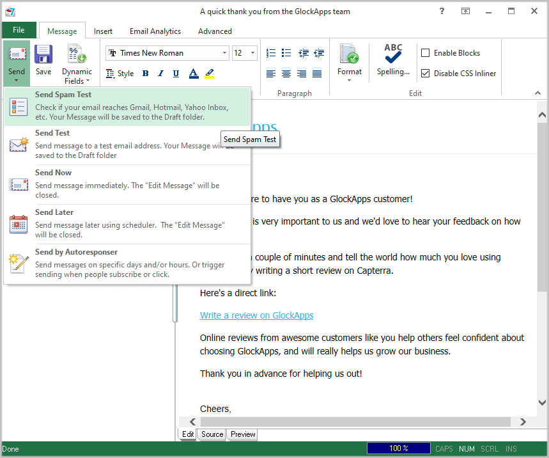The image size is (549, 458).
Task: Switch to the Message ribbon tab
Action: (x=62, y=31)
